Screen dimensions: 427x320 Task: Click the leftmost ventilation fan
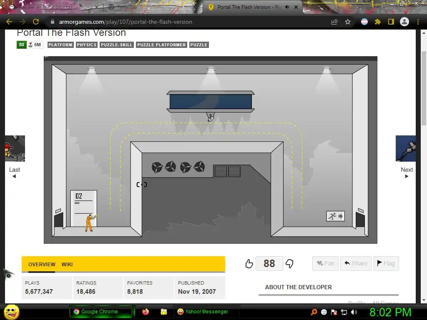(x=157, y=167)
